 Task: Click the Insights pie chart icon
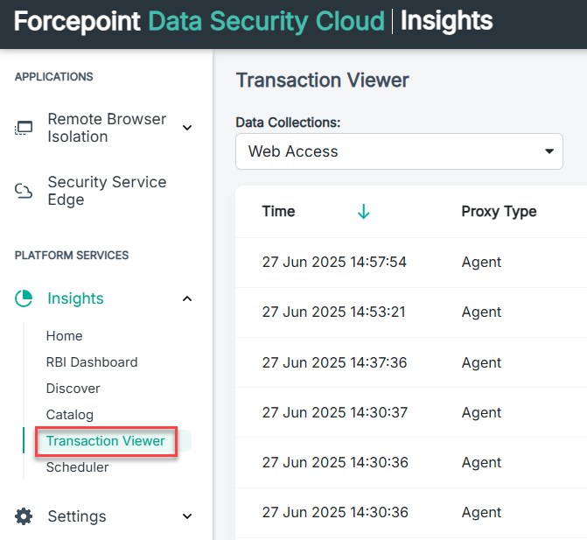coord(24,298)
